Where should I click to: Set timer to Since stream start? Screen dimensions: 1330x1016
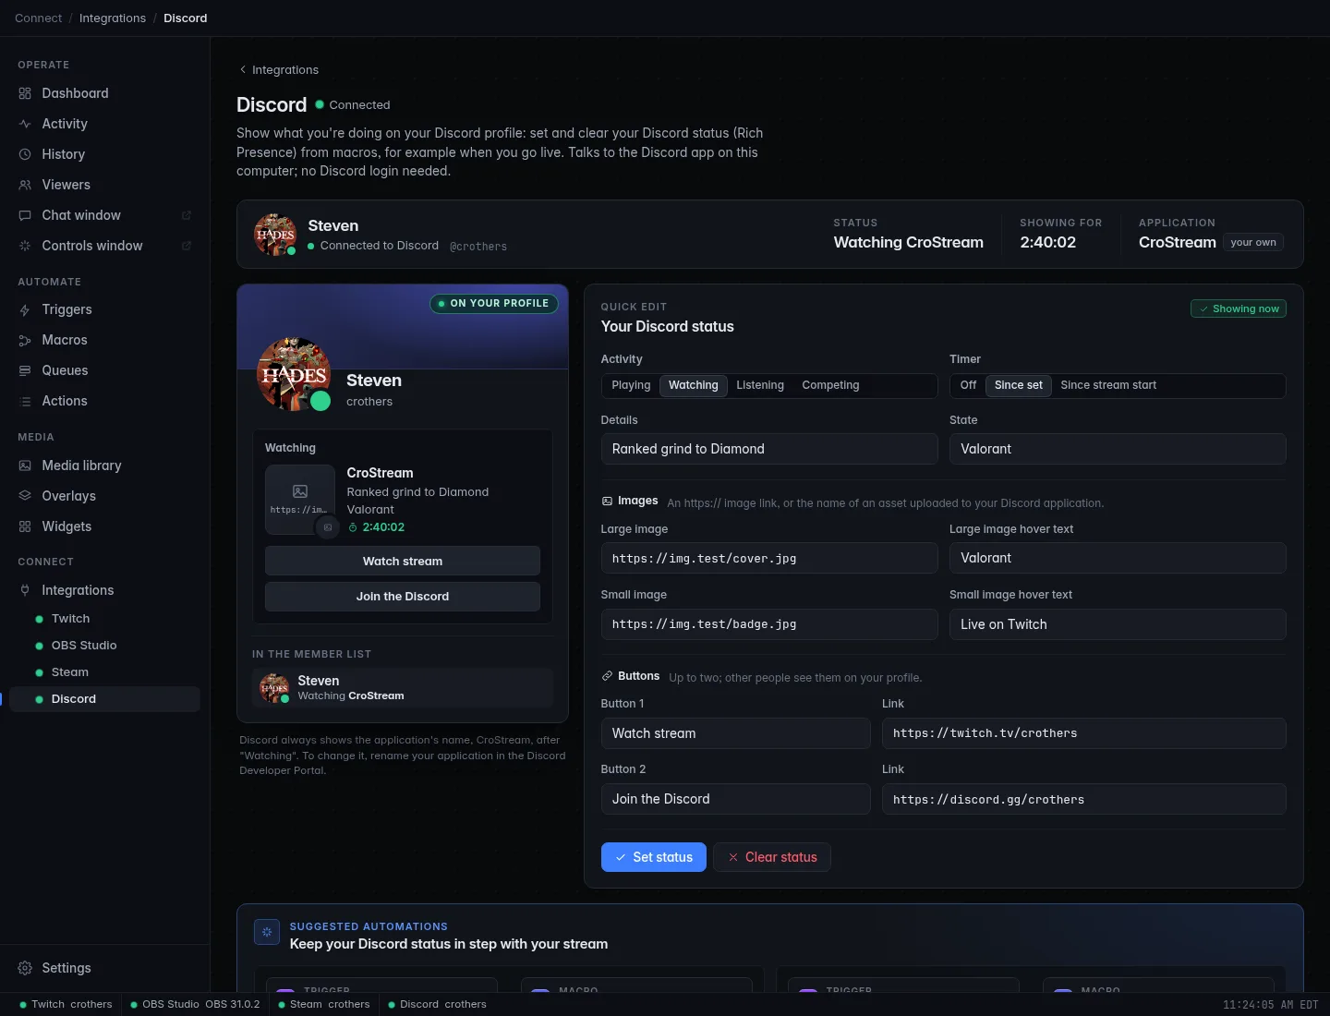pyautogui.click(x=1108, y=385)
